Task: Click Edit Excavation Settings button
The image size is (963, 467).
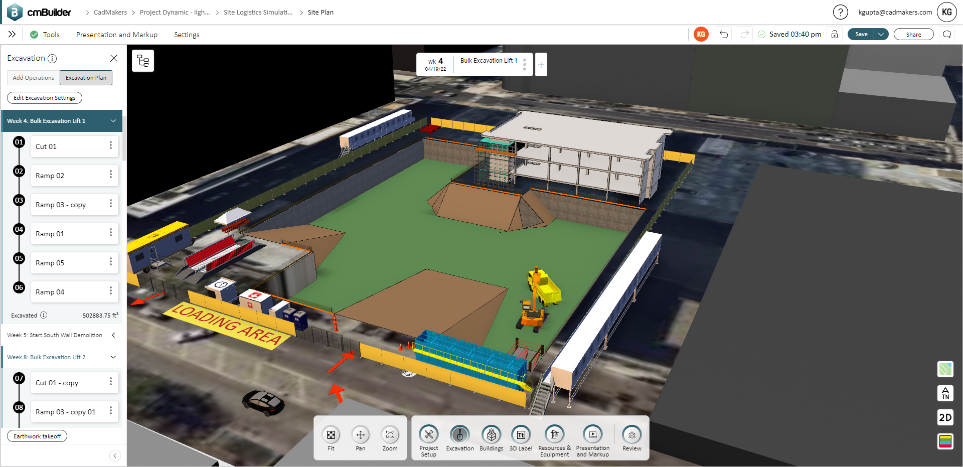Action: [x=44, y=97]
